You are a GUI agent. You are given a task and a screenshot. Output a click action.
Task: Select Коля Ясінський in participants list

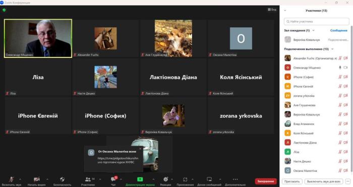[316, 133]
